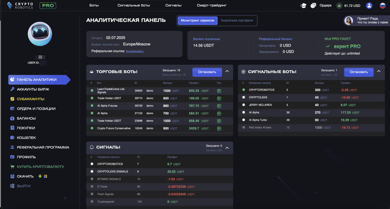Toggle status dot for JERRY MCLAREN

(x=244, y=105)
